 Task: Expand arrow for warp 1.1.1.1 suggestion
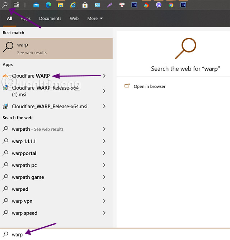tap(104, 141)
